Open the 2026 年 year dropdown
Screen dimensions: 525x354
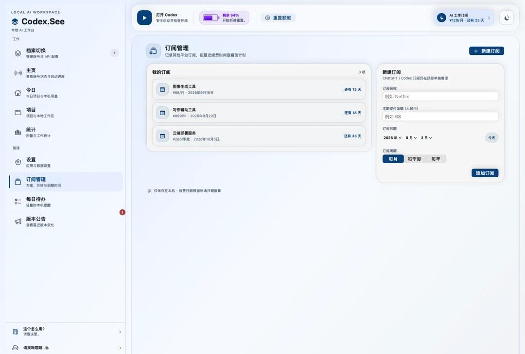click(392, 138)
